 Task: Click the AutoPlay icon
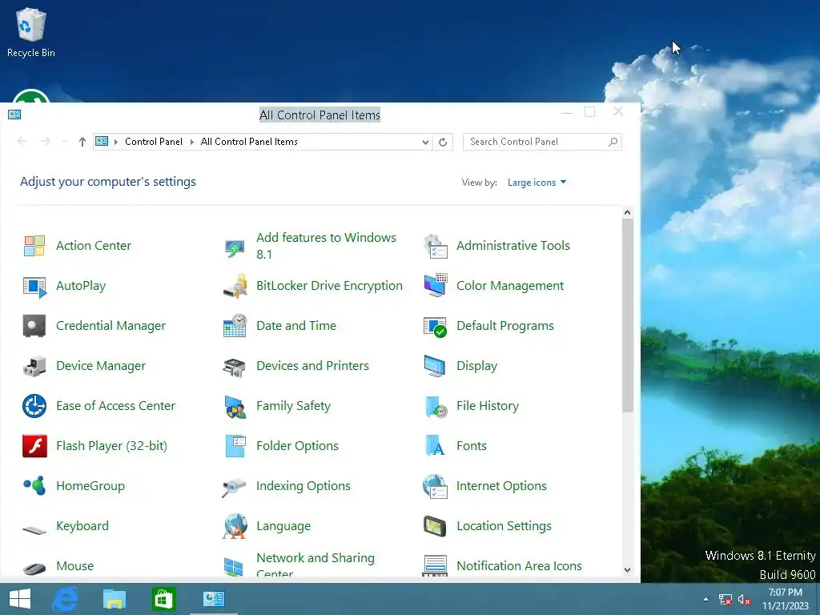click(x=34, y=286)
